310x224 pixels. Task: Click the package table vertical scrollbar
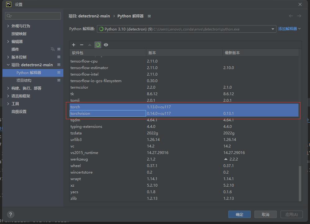[x=300, y=184]
